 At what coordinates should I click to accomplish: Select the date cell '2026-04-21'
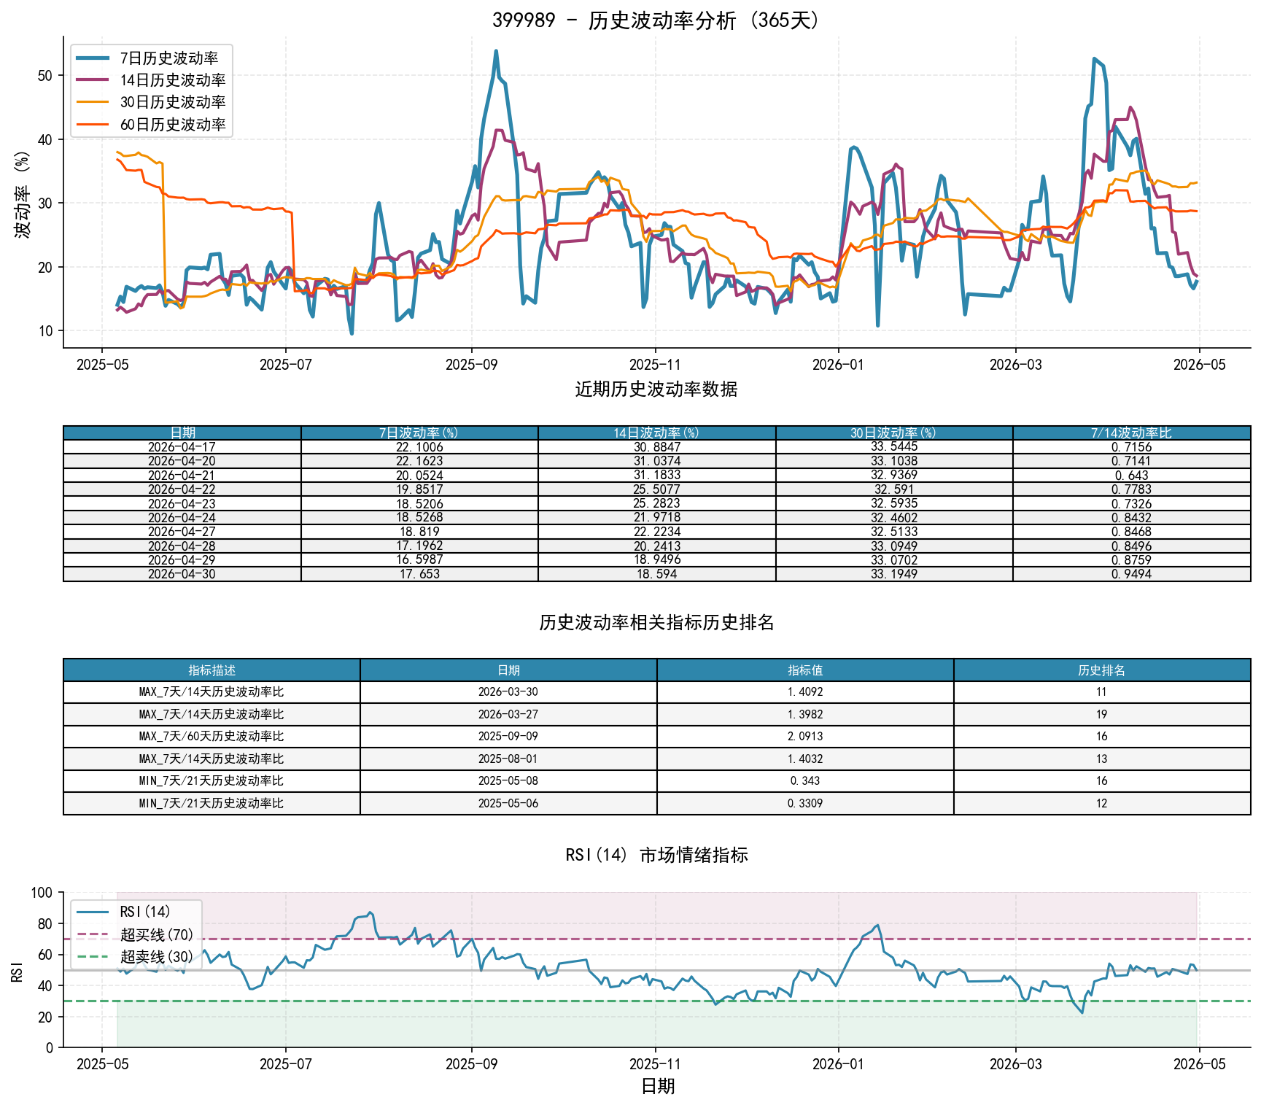pos(182,475)
